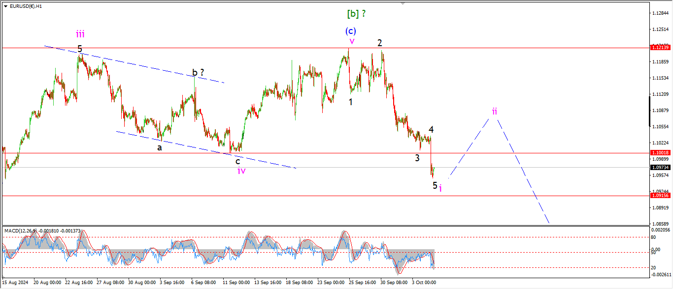Image resolution: width=673 pixels, height=289 pixels.
Task: Click the current price 1.09734 tag
Action: (660, 168)
